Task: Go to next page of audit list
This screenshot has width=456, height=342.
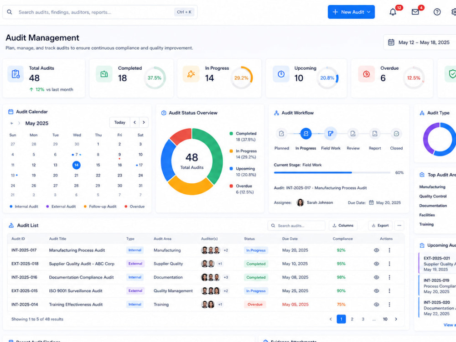Action: (x=396, y=319)
